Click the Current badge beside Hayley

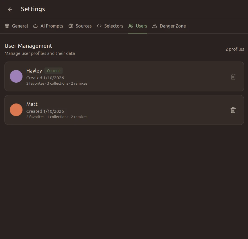point(53,71)
